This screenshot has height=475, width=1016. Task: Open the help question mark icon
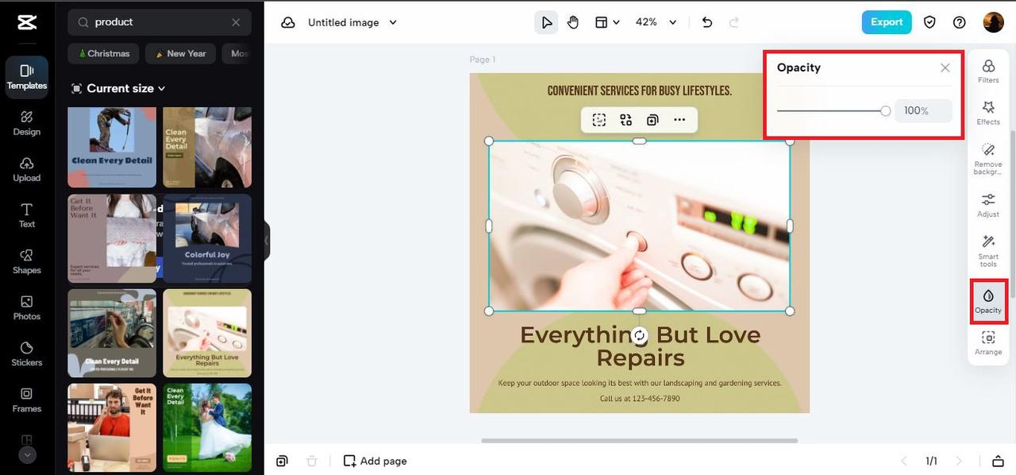click(959, 22)
